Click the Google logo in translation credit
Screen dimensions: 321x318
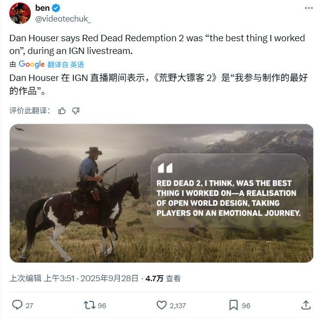(x=32, y=64)
